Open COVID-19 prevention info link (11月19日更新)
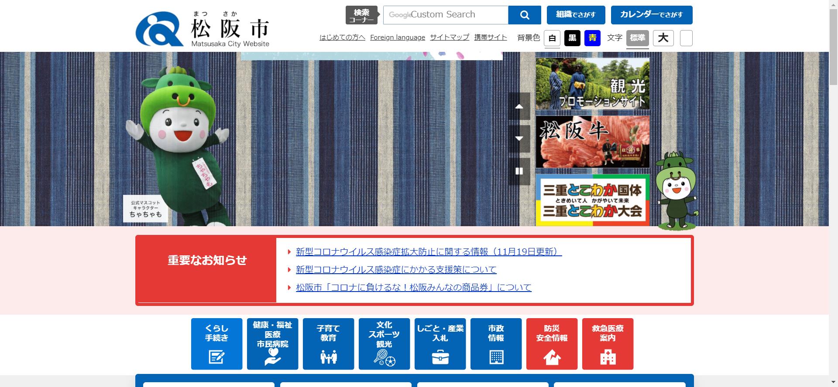 point(429,251)
